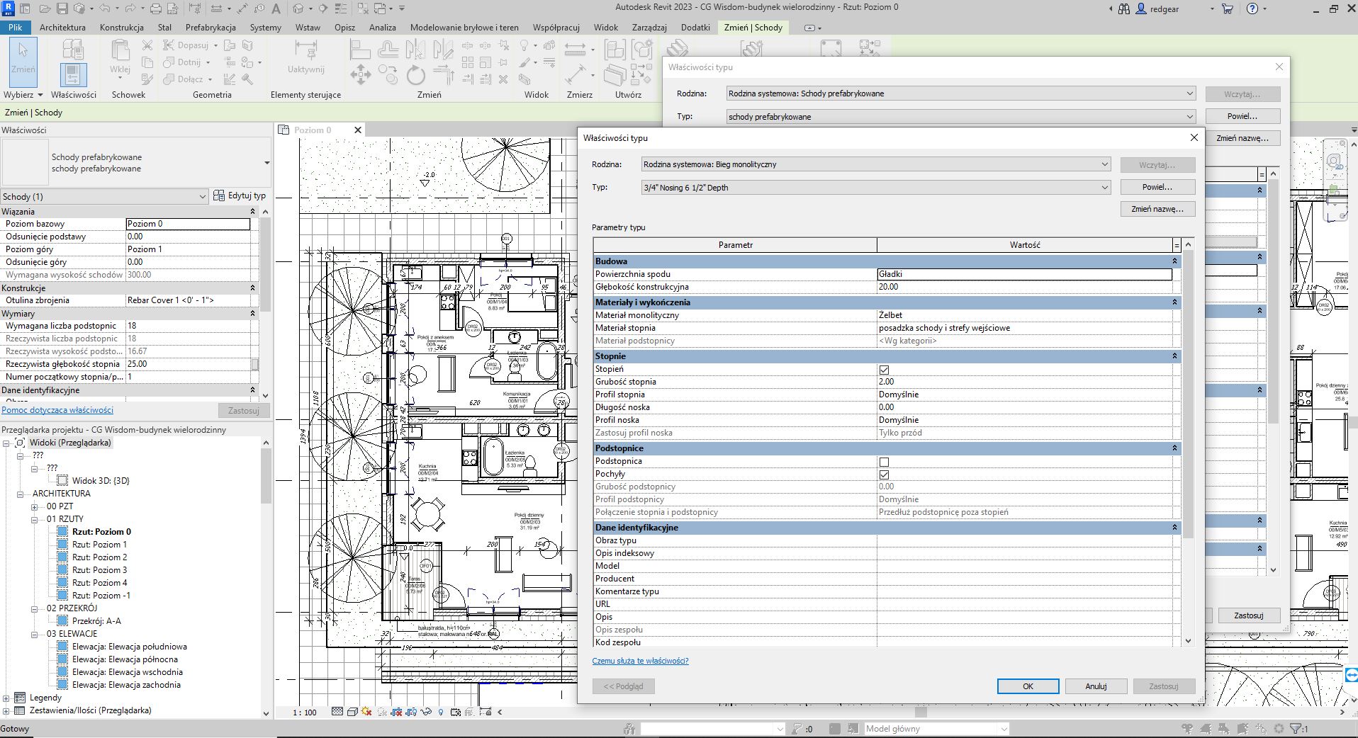This screenshot has width=1358, height=738.
Task: Click the visual style icon in view bar
Action: pos(352,712)
